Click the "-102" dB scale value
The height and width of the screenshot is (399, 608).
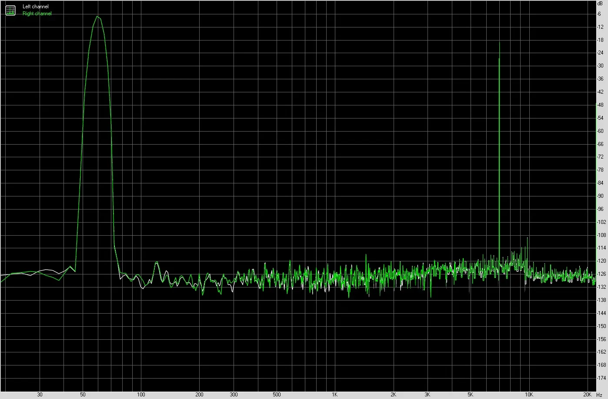coord(601,222)
